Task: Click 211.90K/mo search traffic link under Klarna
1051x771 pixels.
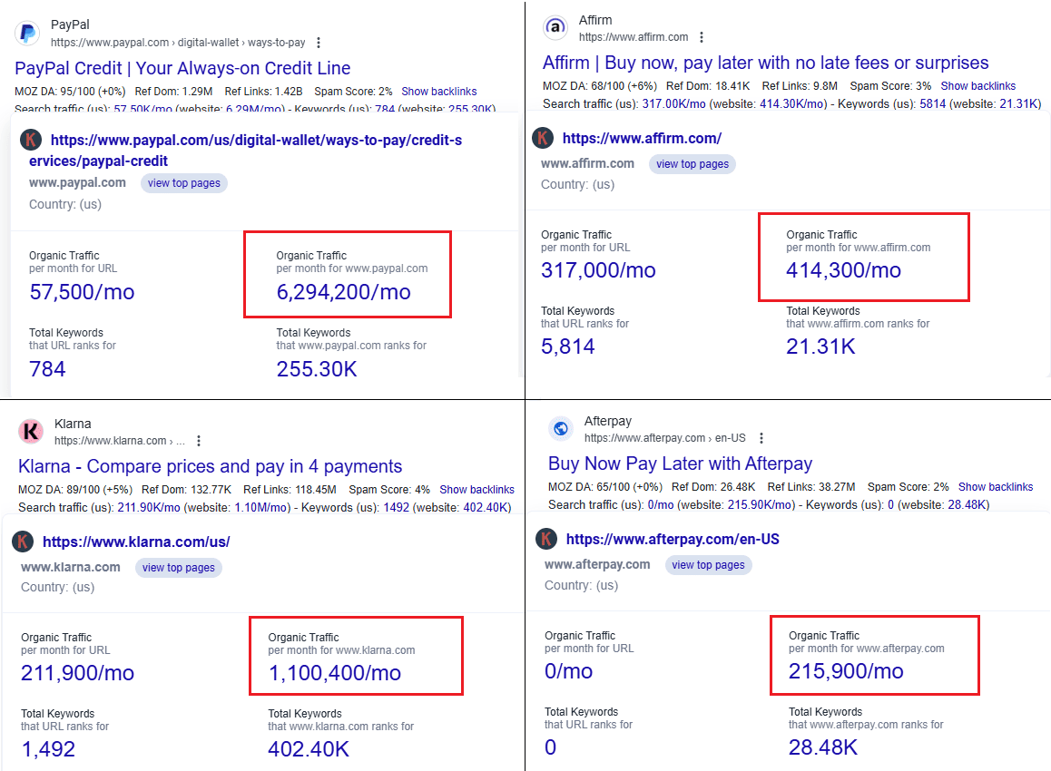Action: pyautogui.click(x=149, y=508)
